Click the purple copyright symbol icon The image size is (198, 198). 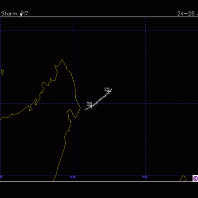click(195, 178)
